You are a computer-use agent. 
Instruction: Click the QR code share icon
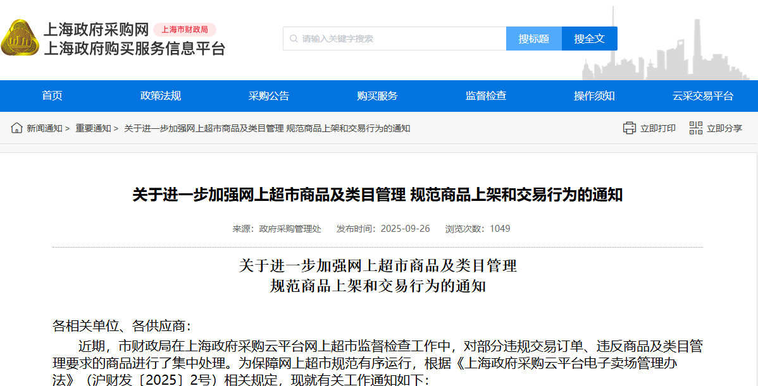point(695,128)
